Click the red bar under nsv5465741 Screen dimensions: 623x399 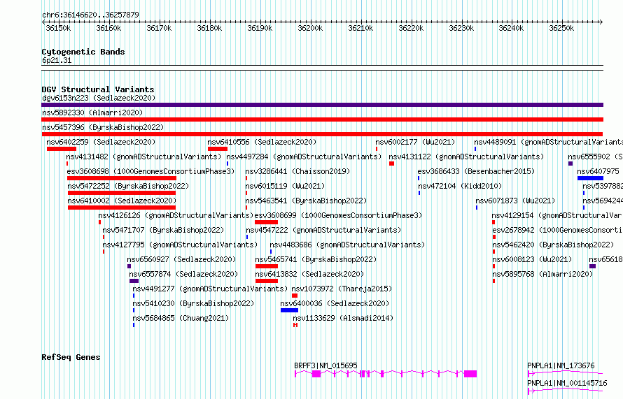pyautogui.click(x=266, y=266)
